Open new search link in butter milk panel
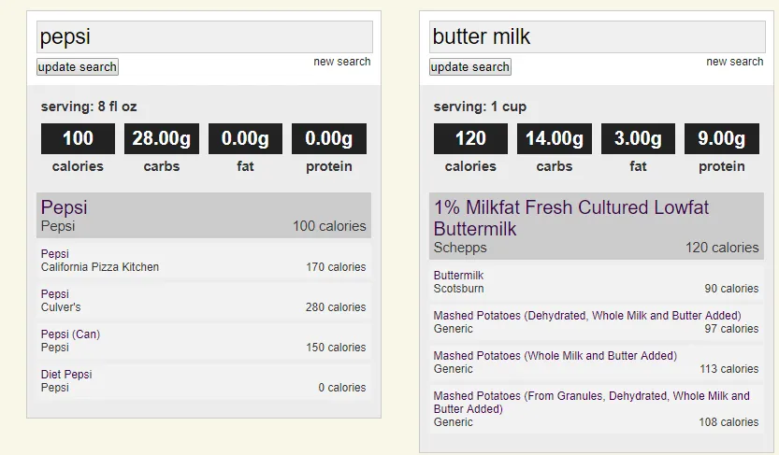Screen dimensions: 779x455 click(735, 62)
